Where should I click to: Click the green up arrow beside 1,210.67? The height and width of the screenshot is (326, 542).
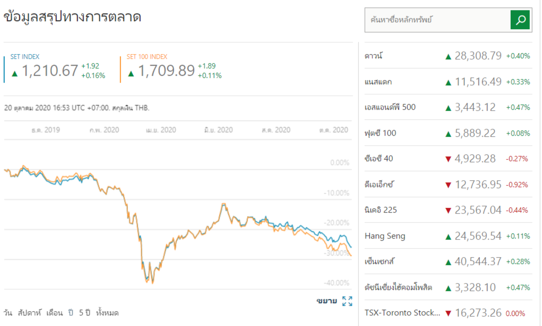(x=14, y=73)
